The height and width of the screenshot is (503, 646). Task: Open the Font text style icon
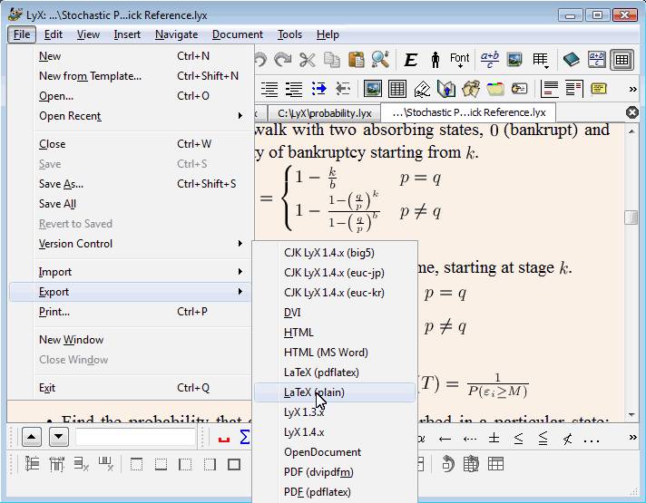coord(459,60)
